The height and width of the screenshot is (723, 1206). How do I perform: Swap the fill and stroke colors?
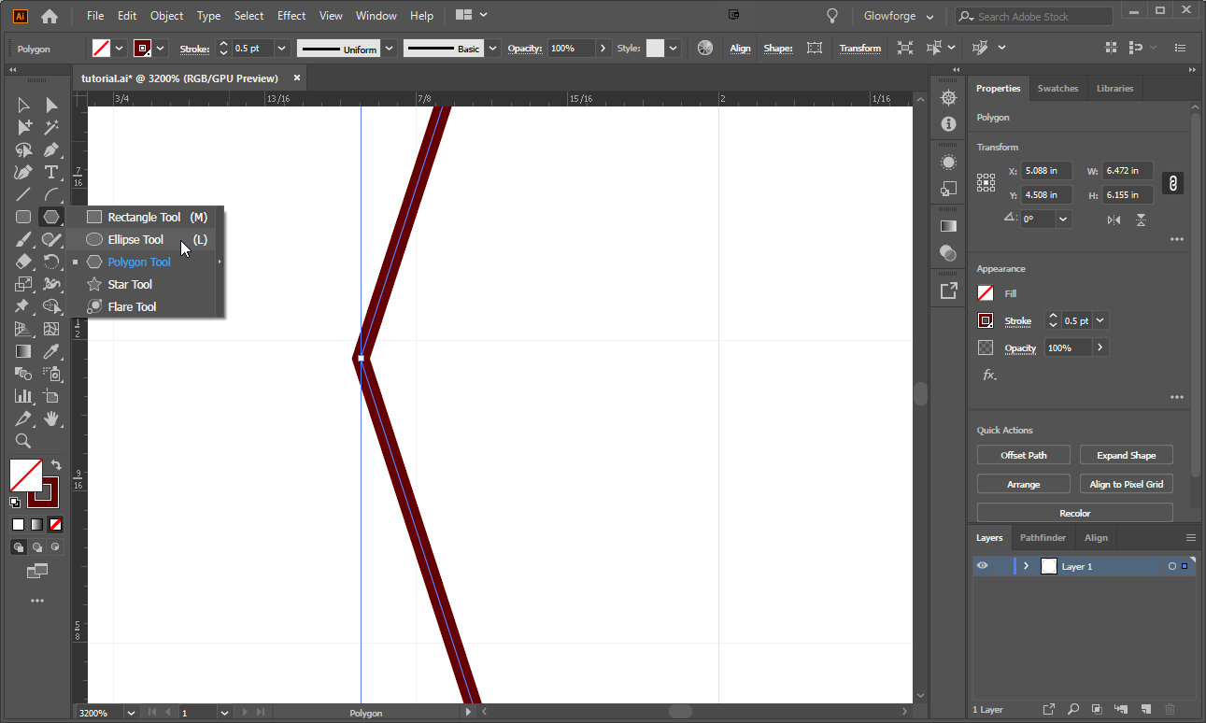coord(54,464)
